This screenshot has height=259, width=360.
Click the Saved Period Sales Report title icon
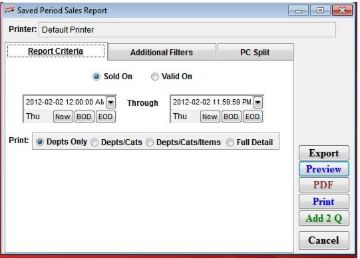9,10
